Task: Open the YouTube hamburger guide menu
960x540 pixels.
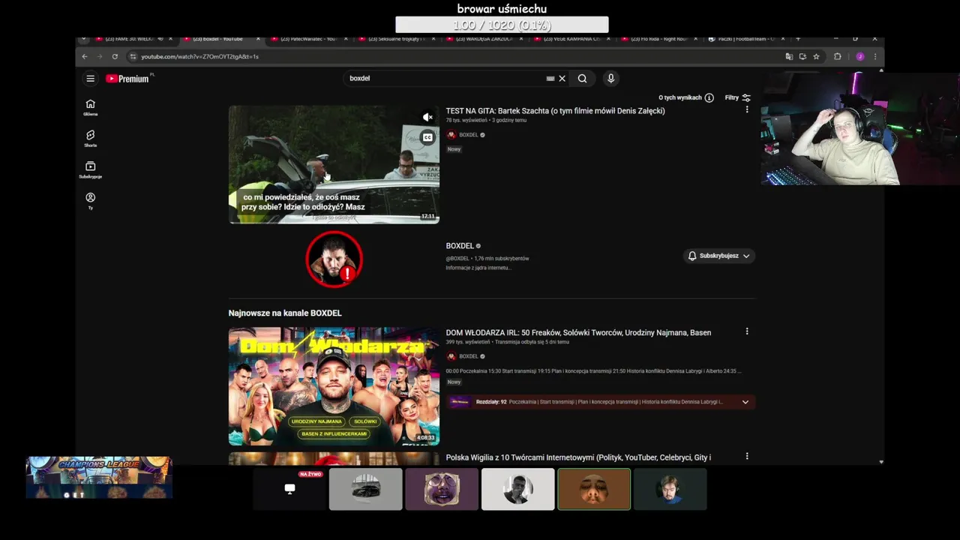Action: click(90, 79)
